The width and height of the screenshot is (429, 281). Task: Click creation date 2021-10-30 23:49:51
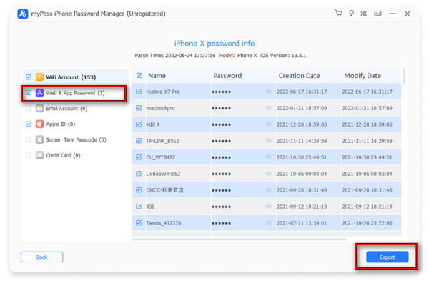pyautogui.click(x=302, y=157)
